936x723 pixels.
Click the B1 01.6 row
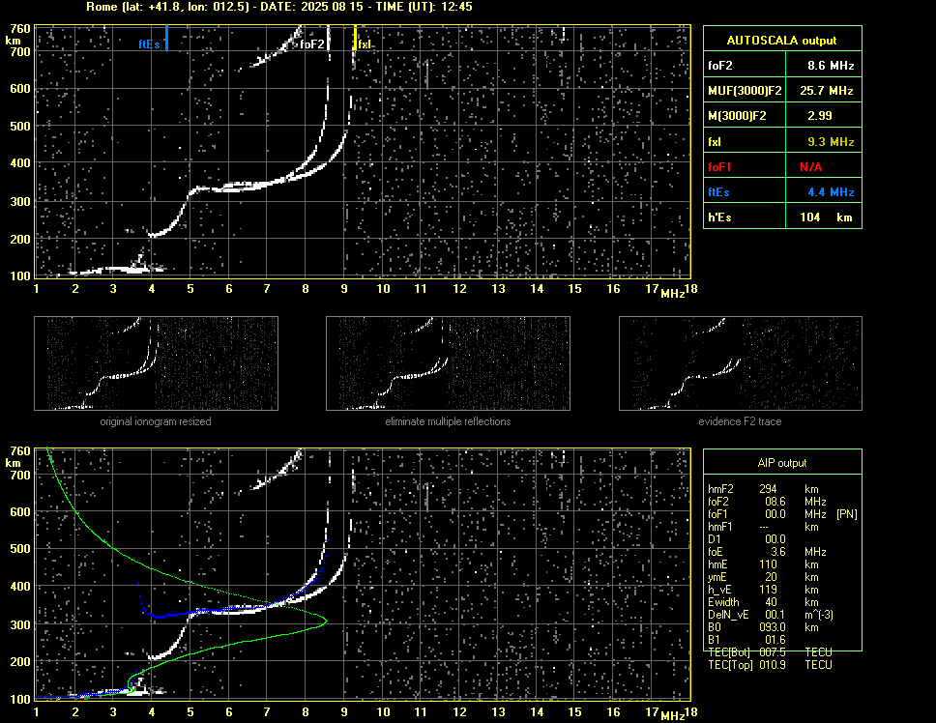click(x=746, y=640)
